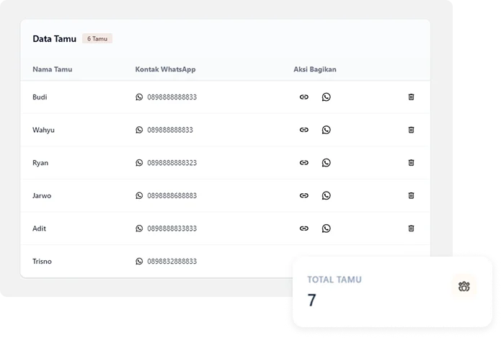
Task: Copy invitation link for Budi
Action: pos(303,97)
